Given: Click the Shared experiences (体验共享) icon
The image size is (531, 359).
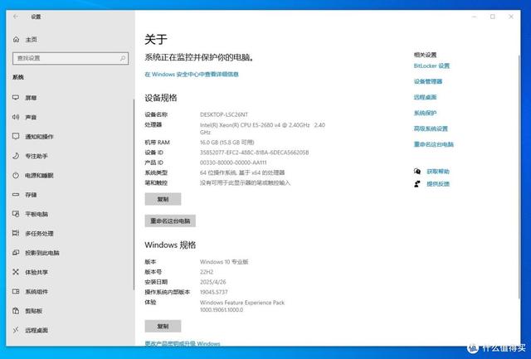Looking at the screenshot, I should 16,272.
